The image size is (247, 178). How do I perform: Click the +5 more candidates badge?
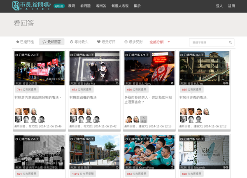click(143, 119)
